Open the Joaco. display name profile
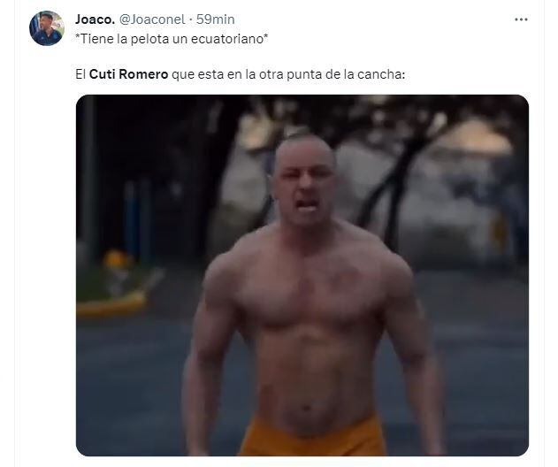Screen dimensions: 558x467 [x=95, y=19]
